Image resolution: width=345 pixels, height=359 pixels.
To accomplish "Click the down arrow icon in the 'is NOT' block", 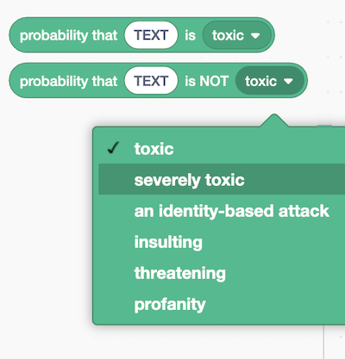I will point(288,82).
